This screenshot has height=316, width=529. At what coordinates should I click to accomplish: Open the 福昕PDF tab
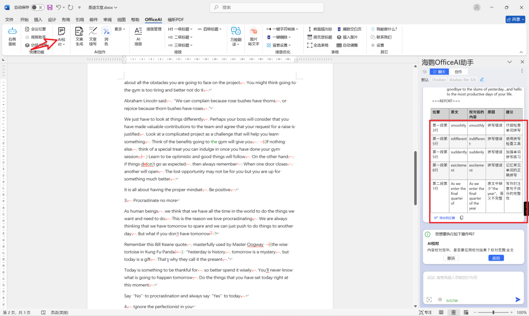pos(176,20)
